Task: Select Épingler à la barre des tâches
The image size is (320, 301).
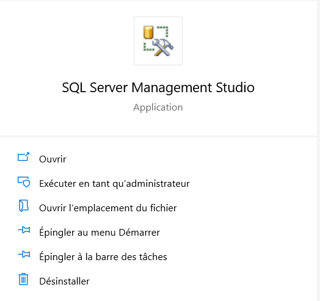Action: pos(103,256)
